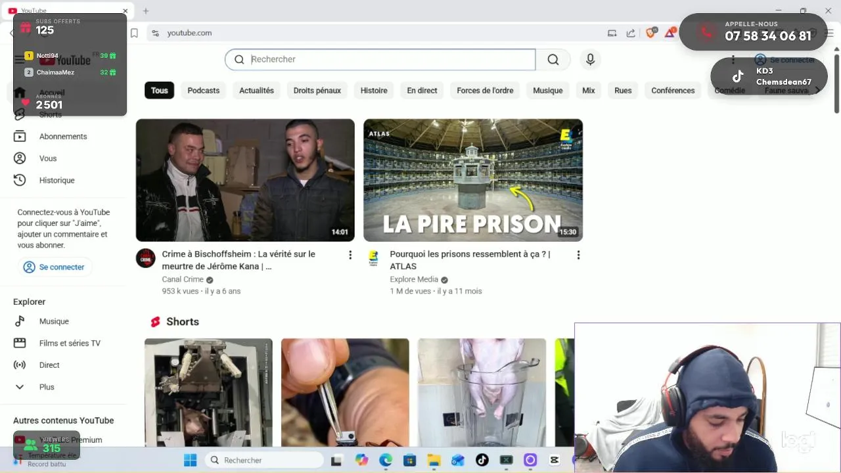Open Brave Rewards triangle icon

click(670, 33)
